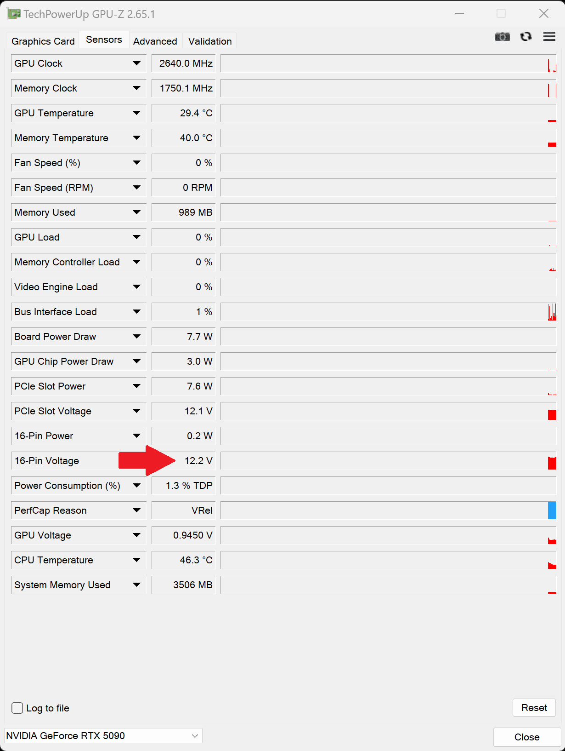The image size is (565, 751).
Task: Click the screenshot camera icon
Action: coord(502,37)
